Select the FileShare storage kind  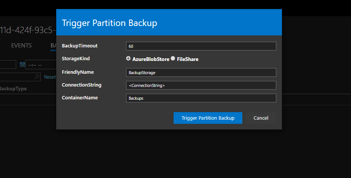(173, 59)
